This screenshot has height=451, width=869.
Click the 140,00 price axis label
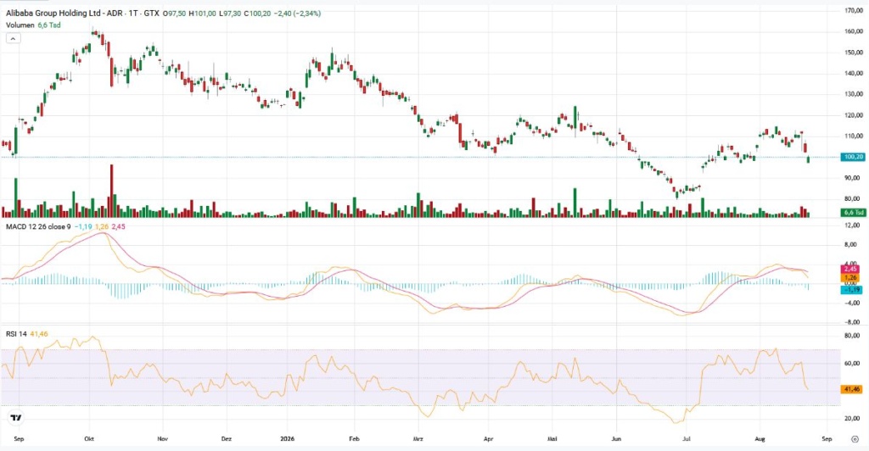coord(854,73)
